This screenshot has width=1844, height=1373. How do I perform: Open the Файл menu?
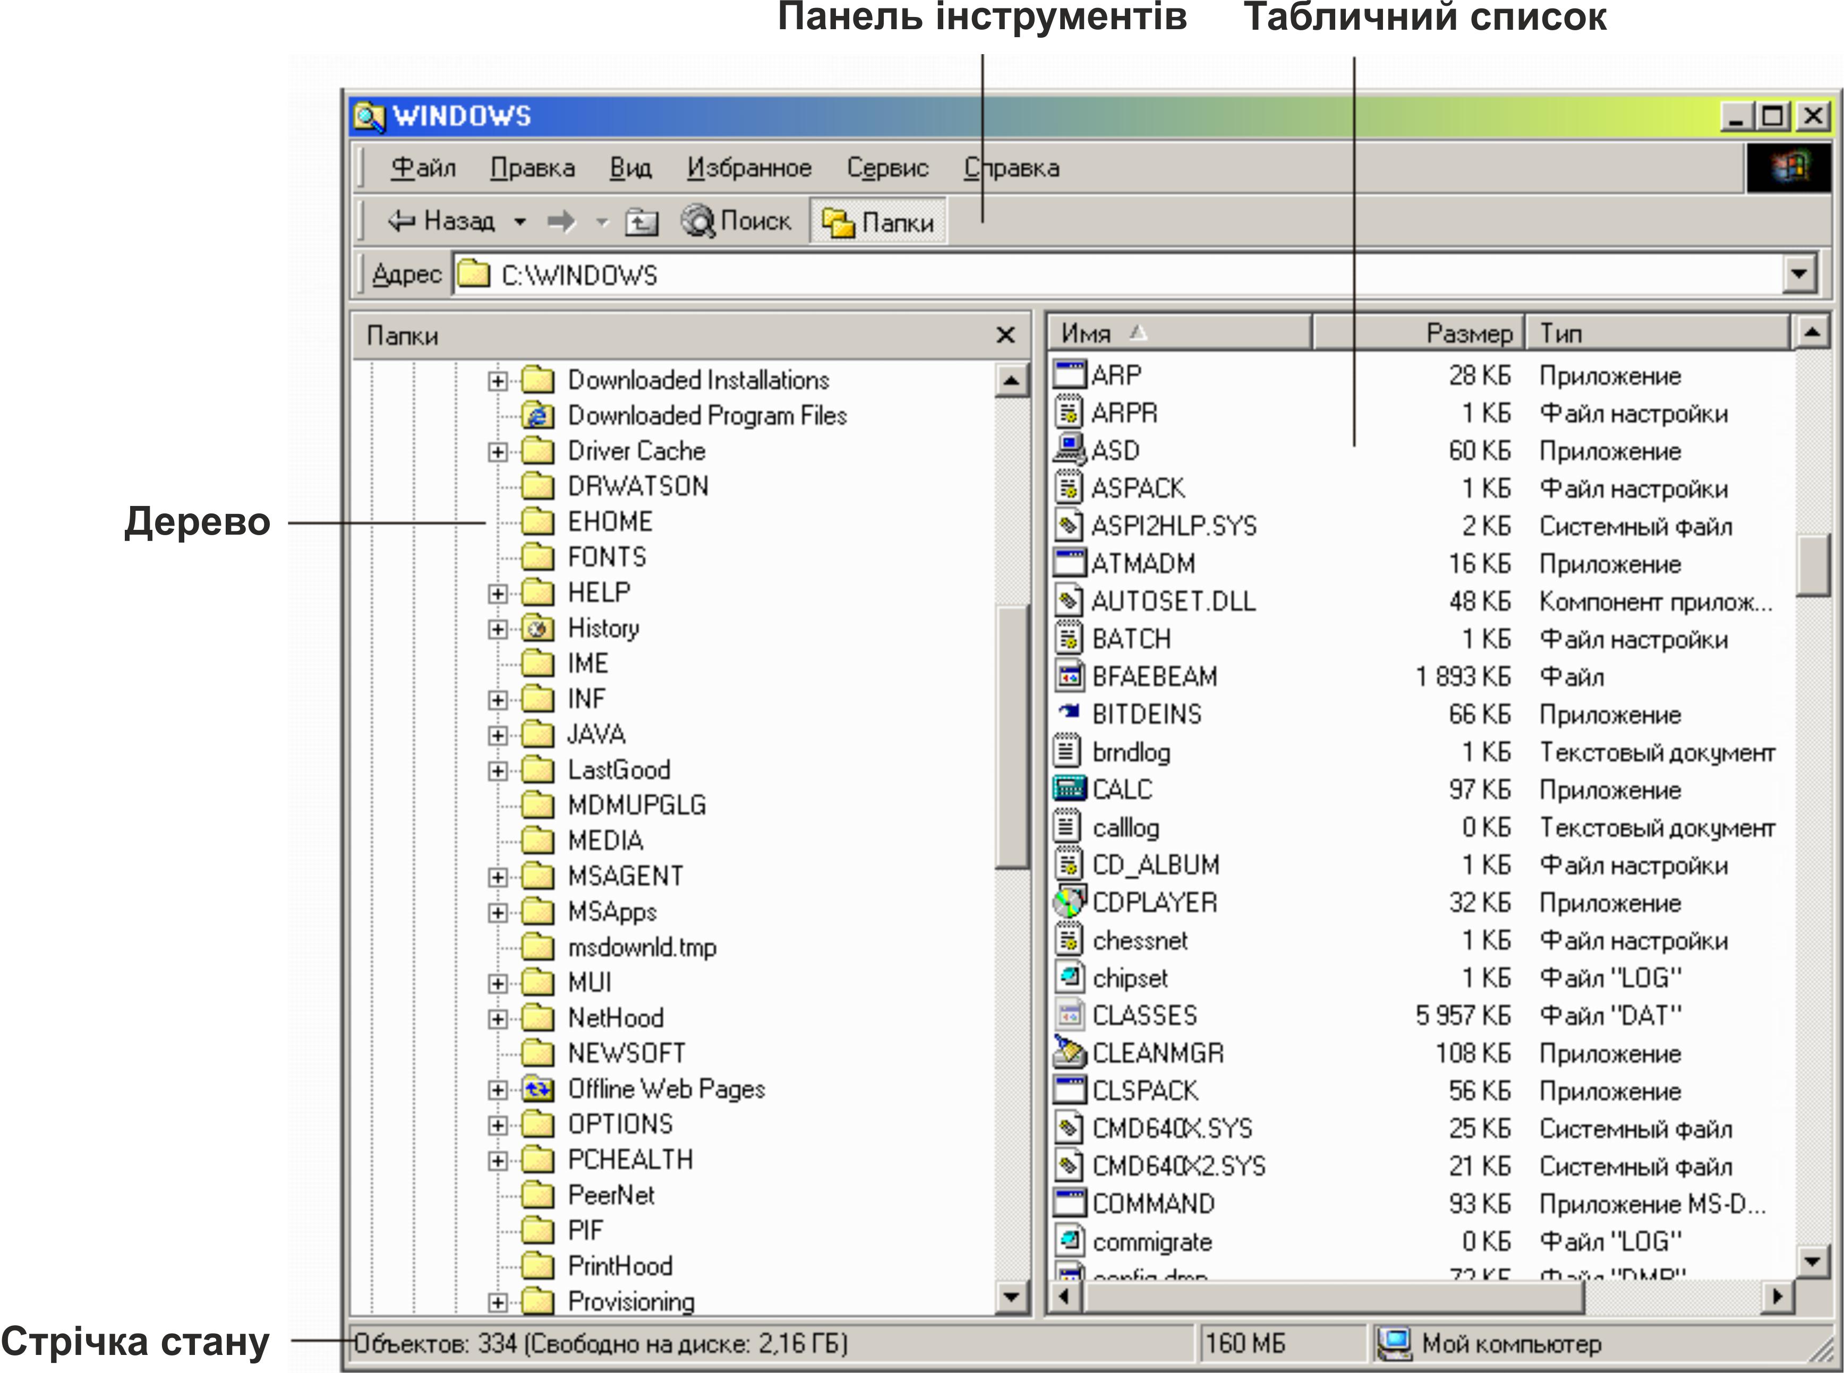tap(423, 168)
